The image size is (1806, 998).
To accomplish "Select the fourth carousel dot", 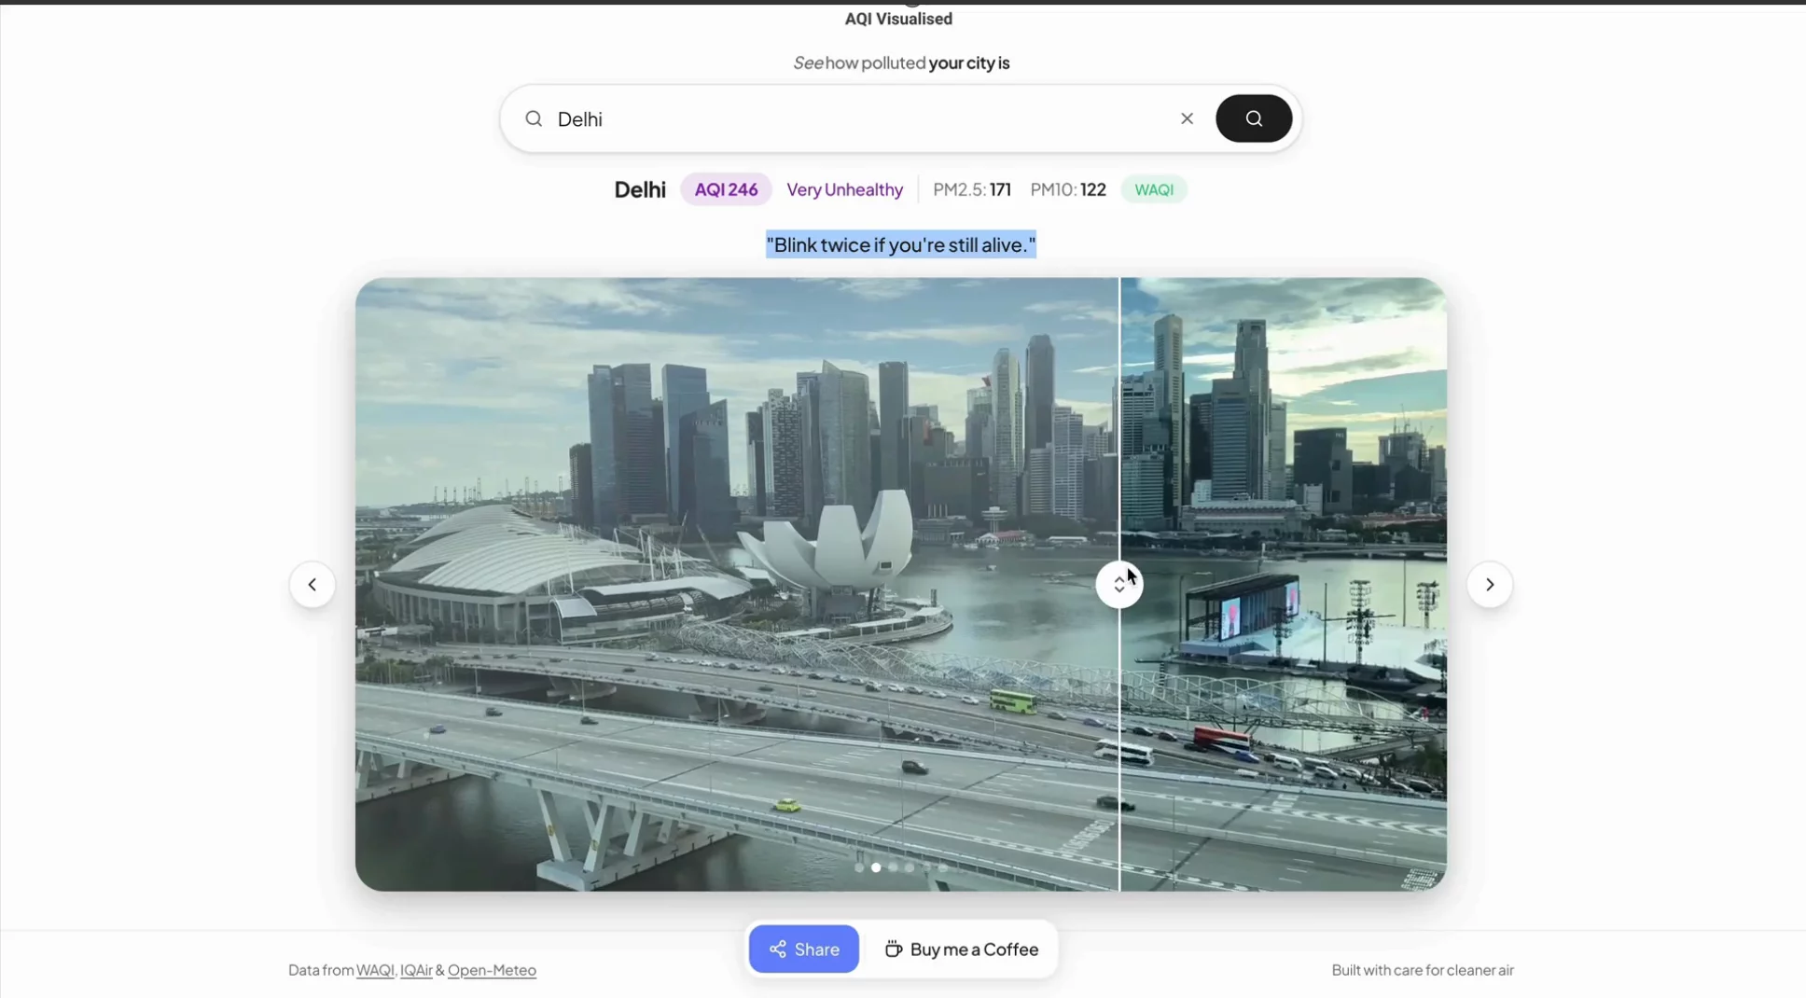I will (x=910, y=867).
